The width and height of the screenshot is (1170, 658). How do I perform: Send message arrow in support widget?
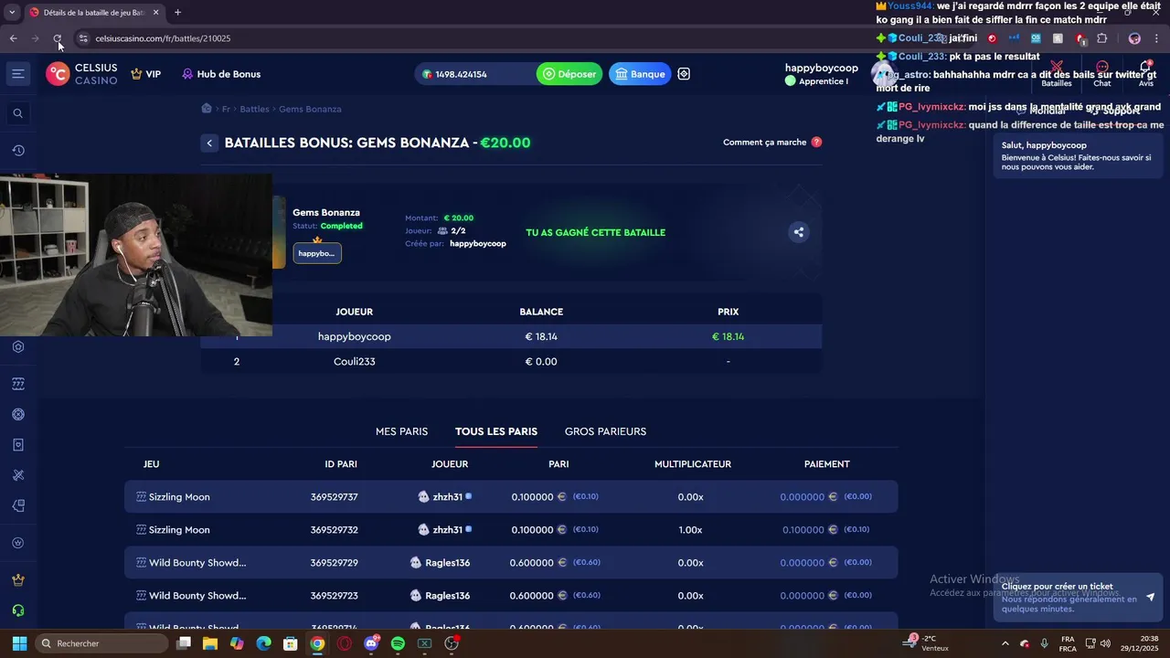1150,597
